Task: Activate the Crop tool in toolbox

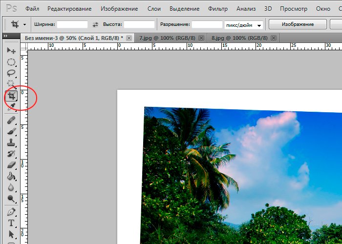Action: pos(11,96)
